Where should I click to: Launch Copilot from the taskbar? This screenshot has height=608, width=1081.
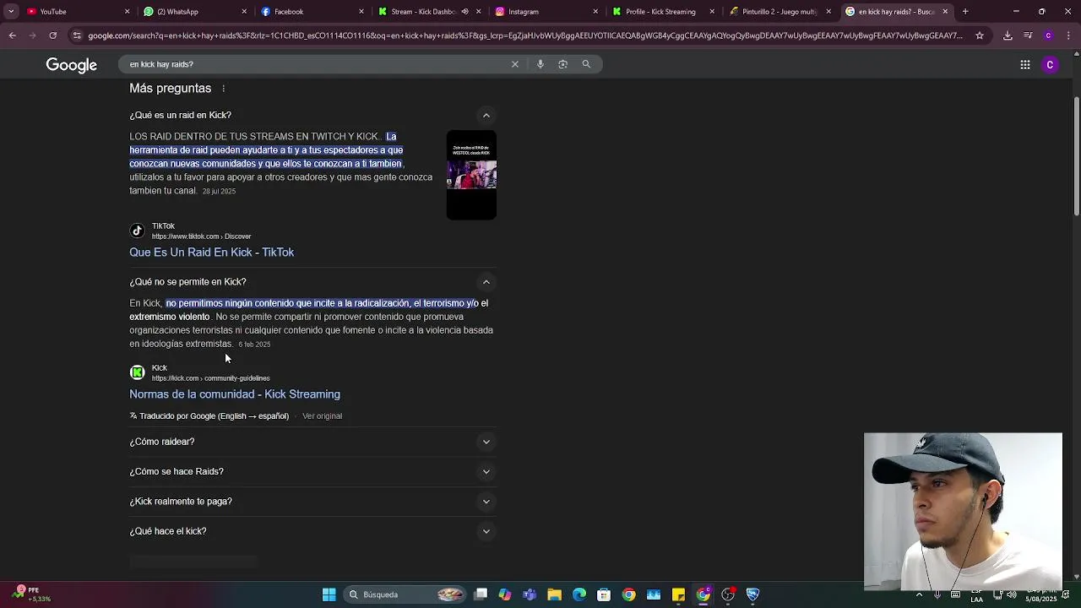[x=505, y=594]
